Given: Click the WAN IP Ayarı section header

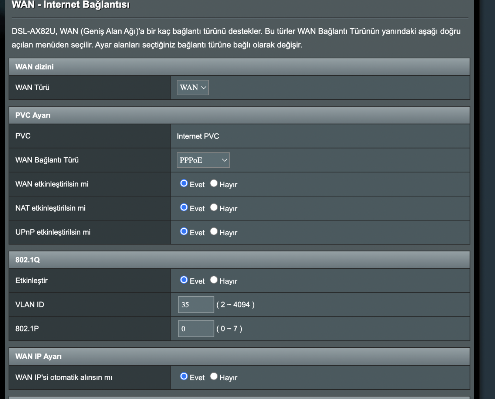Looking at the screenshot, I should [38, 357].
